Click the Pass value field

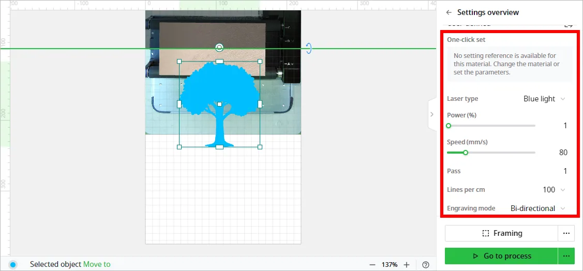pyautogui.click(x=565, y=171)
